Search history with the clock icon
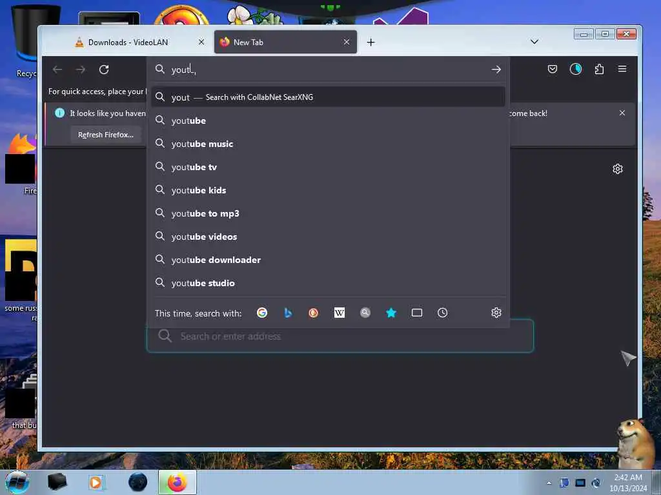 (x=443, y=313)
